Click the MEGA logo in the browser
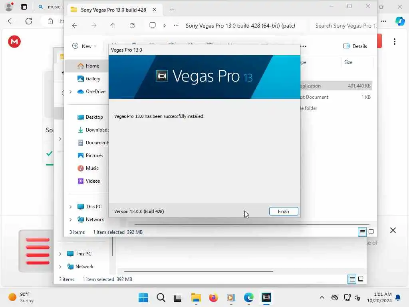 [14, 42]
